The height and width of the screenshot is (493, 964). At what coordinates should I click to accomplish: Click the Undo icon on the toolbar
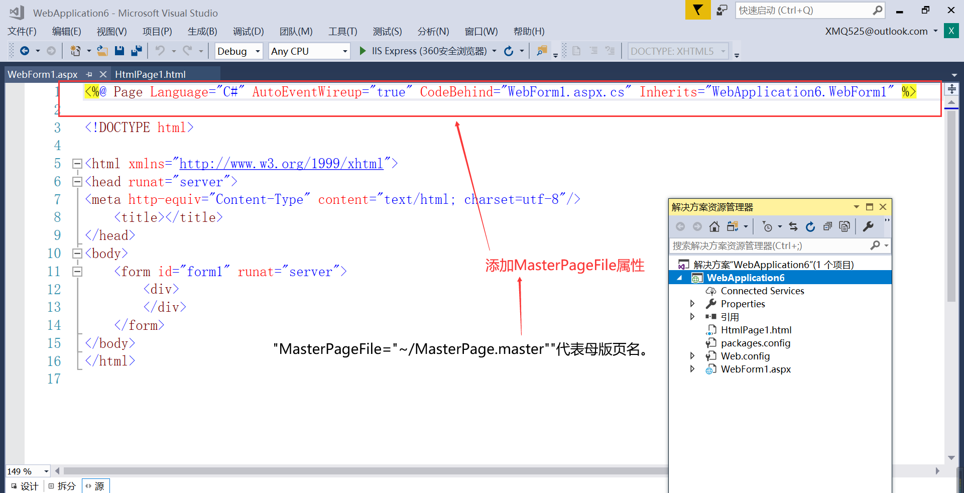point(161,50)
